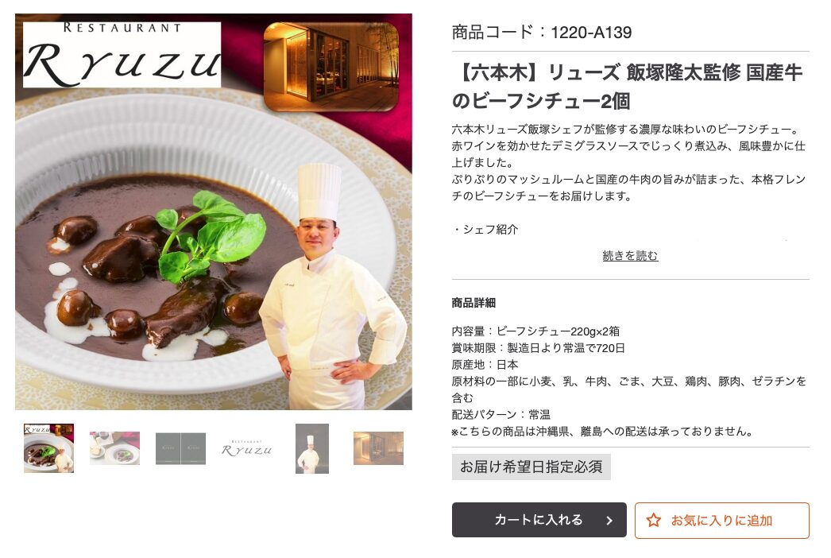Click the Restaurant Ryuzu logo on image

(x=122, y=55)
